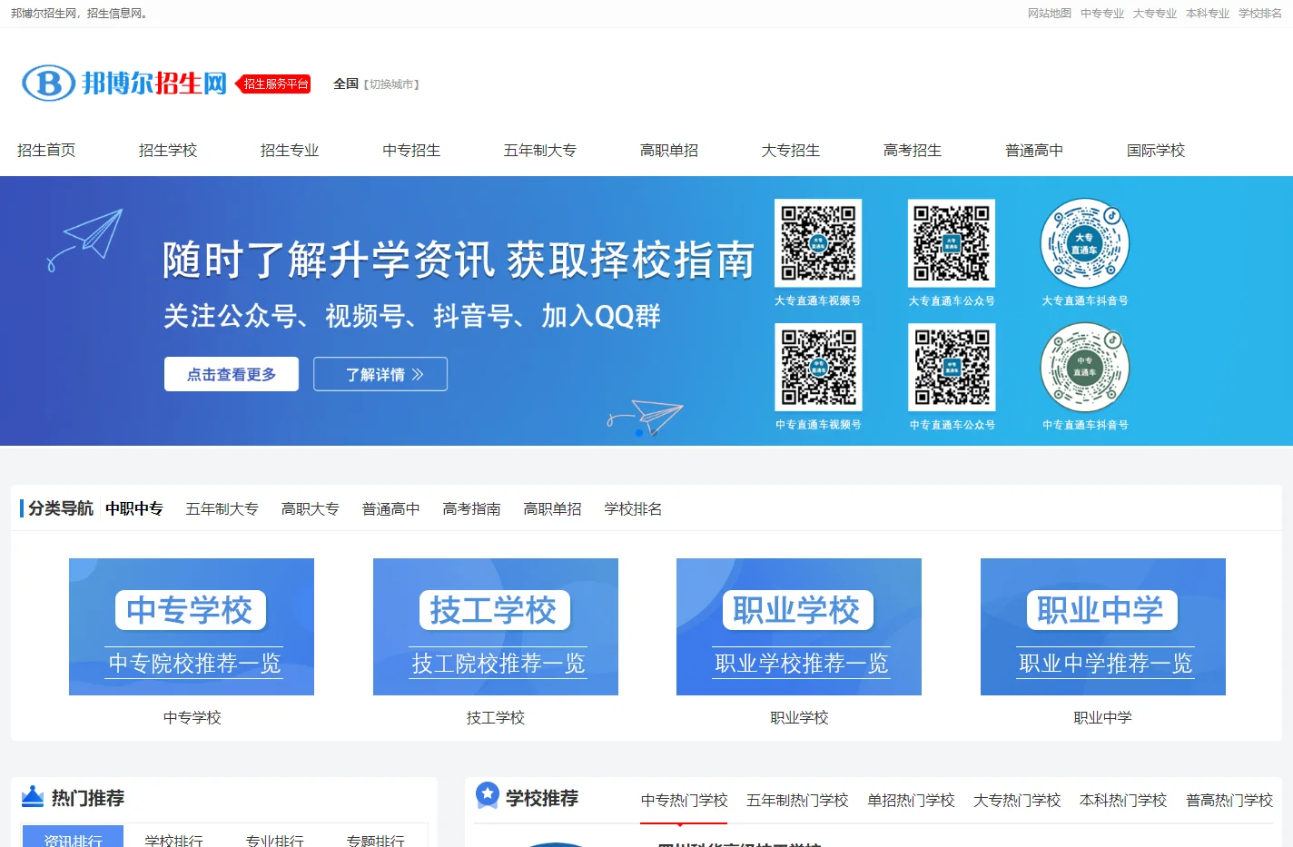Image resolution: width=1293 pixels, height=847 pixels.
Task: Click the star badge icon beside 学校推荐
Action: point(488,795)
